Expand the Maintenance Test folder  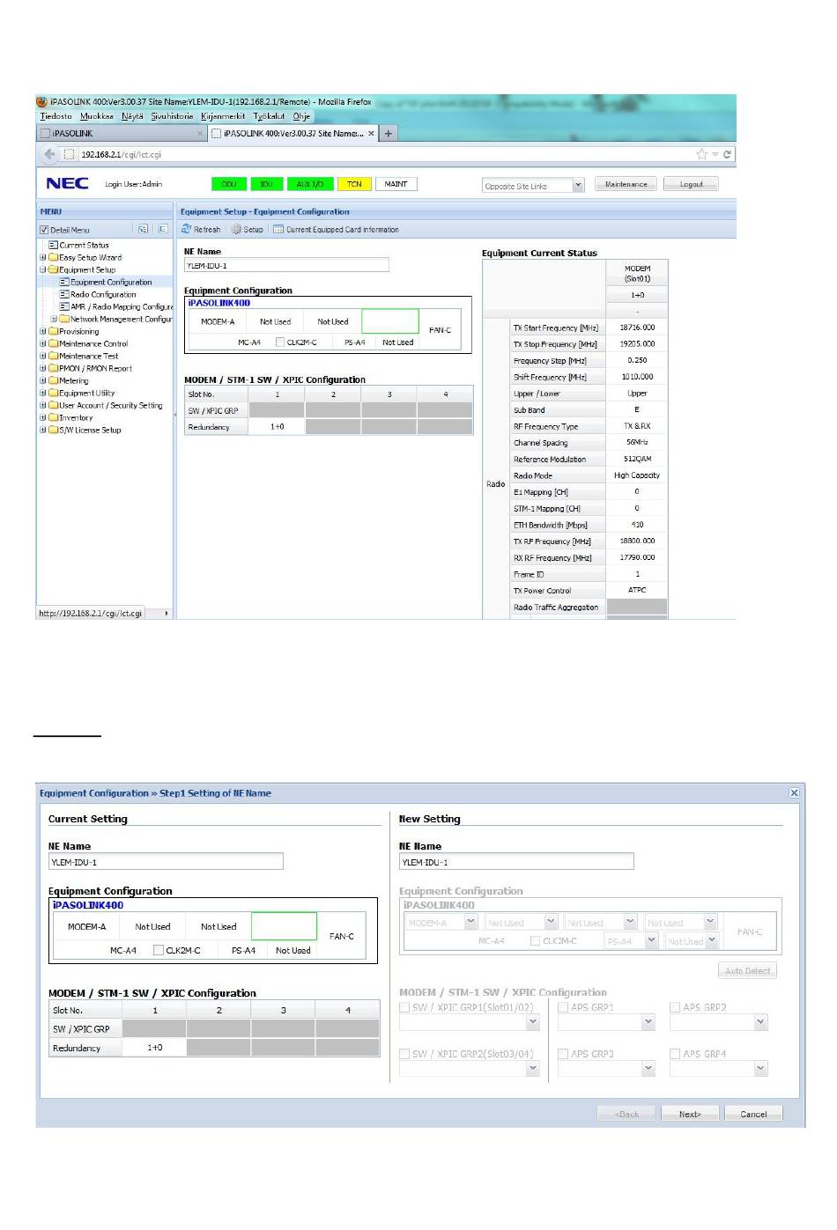[x=42, y=356]
